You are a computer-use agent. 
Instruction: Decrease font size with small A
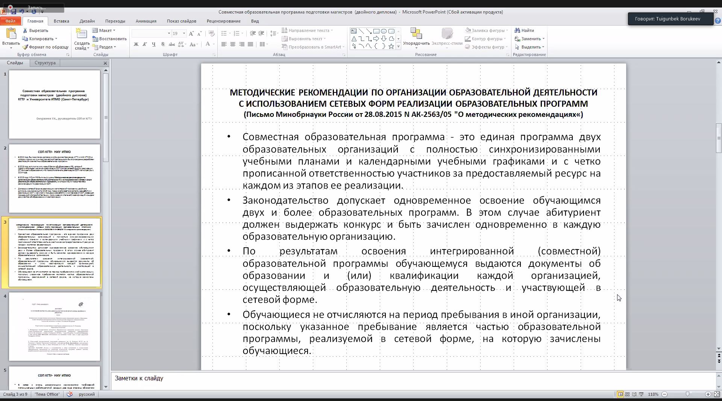(x=200, y=33)
